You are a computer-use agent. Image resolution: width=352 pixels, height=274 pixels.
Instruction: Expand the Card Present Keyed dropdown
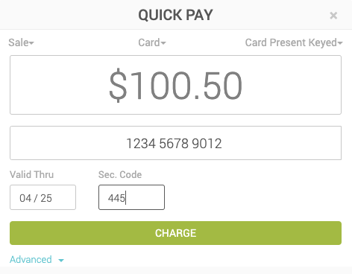[x=294, y=42]
